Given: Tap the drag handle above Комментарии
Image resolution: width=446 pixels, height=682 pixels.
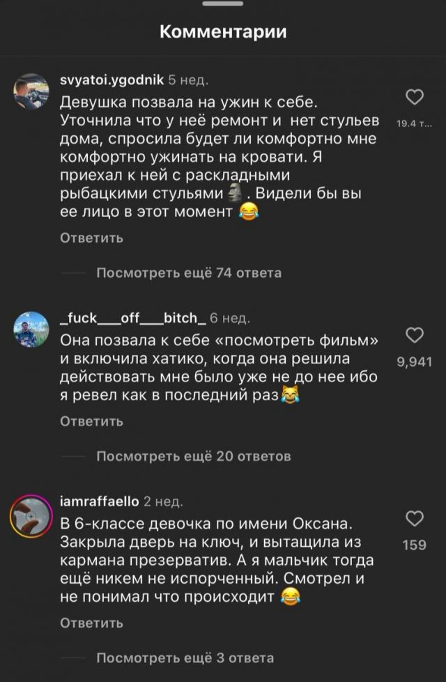Looking at the screenshot, I should (x=223, y=4).
